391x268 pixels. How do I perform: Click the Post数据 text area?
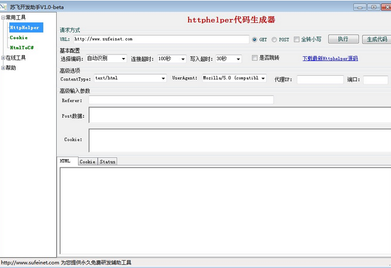coord(240,115)
